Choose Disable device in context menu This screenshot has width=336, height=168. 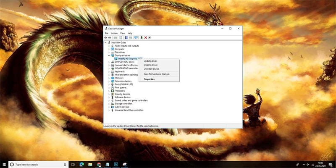coord(159,65)
